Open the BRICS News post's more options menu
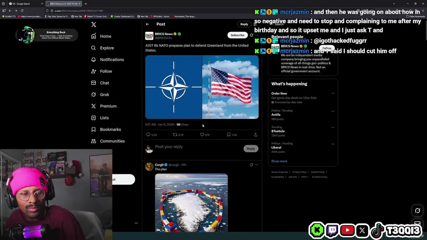Screen dimensions: 427x240 coord(257,35)
